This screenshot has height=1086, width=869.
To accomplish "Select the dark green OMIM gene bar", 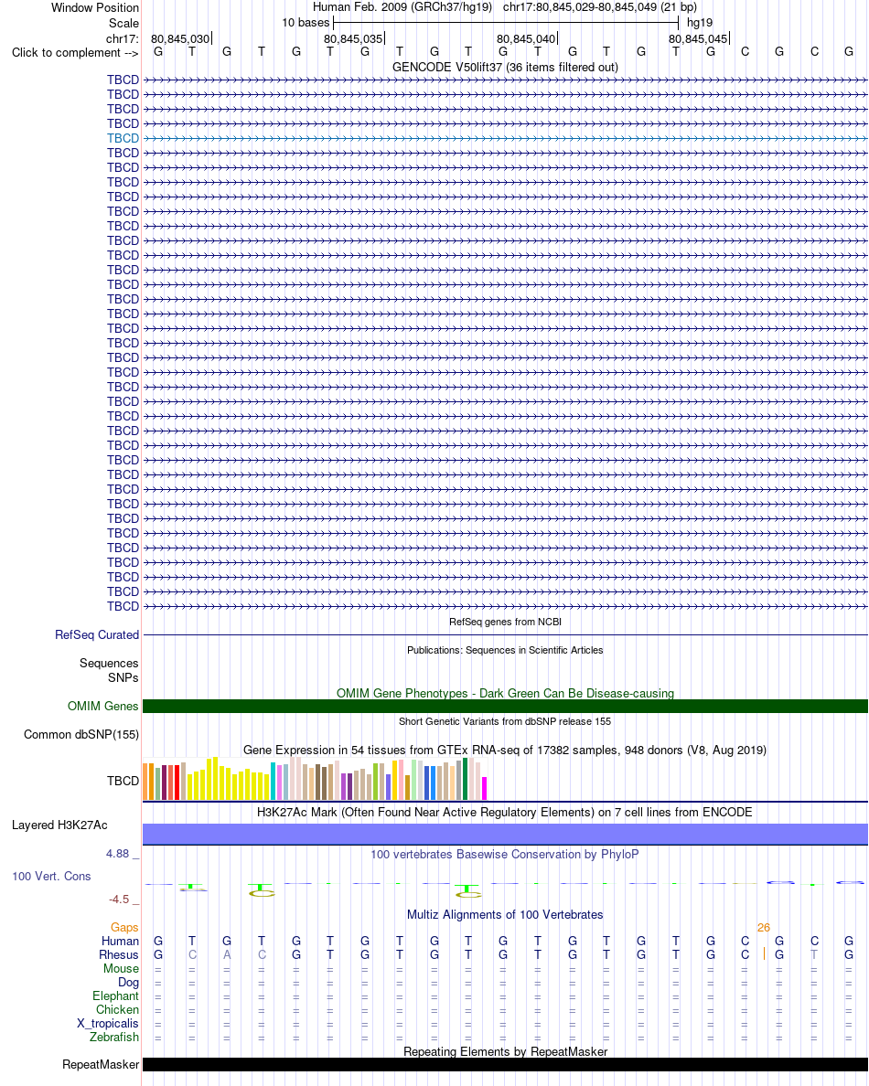I will pyautogui.click(x=505, y=707).
